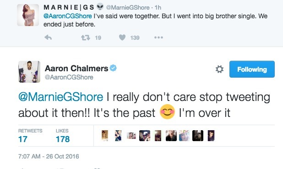283x169 pixels.
Task: Open gear settings menu beside Following
Action: click(219, 69)
